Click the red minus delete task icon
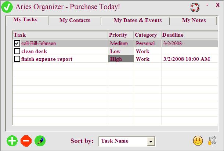224x151 pixels. pos(26,141)
